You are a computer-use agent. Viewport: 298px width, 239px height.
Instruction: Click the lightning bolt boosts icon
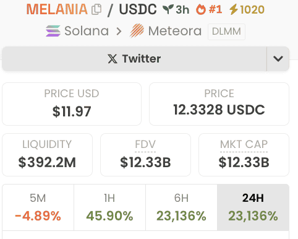click(x=234, y=9)
